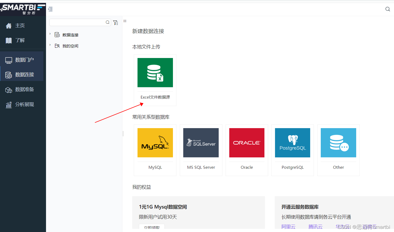
Task: Expand the 数据连接 tree node
Action: [50, 34]
